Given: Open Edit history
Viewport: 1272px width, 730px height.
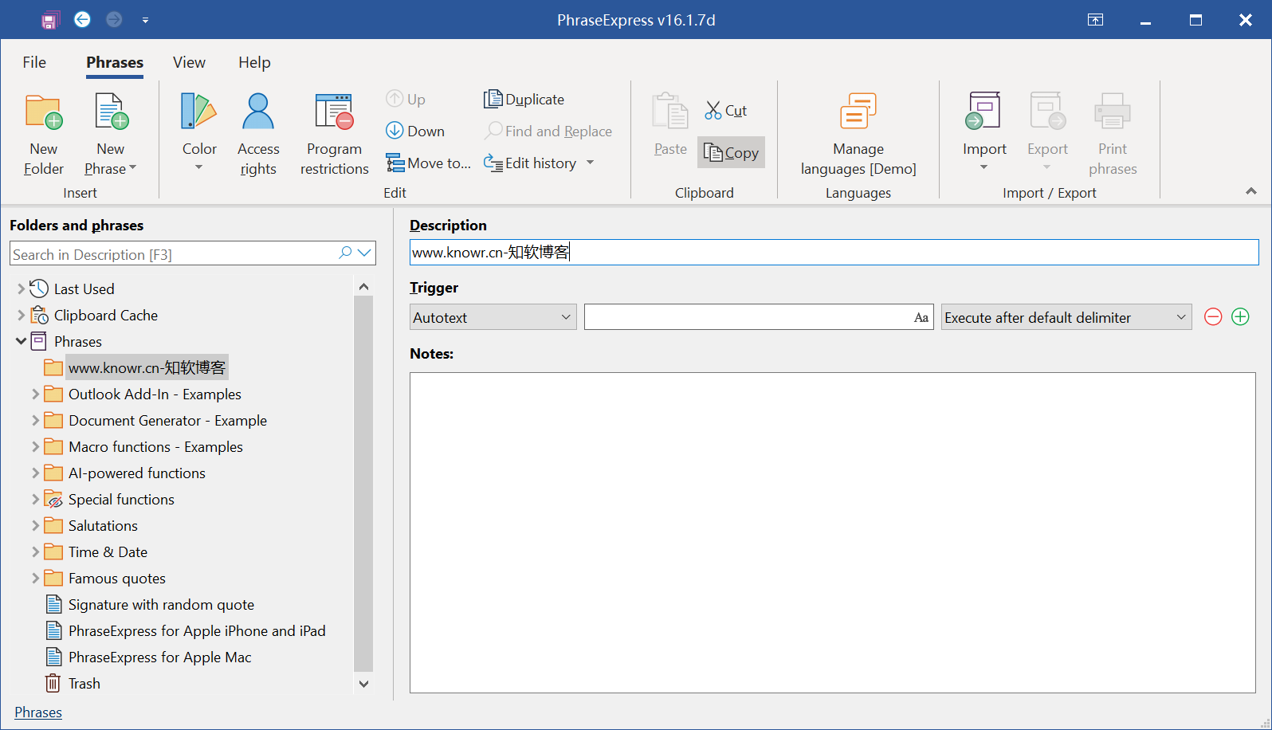Looking at the screenshot, I should click(531, 163).
